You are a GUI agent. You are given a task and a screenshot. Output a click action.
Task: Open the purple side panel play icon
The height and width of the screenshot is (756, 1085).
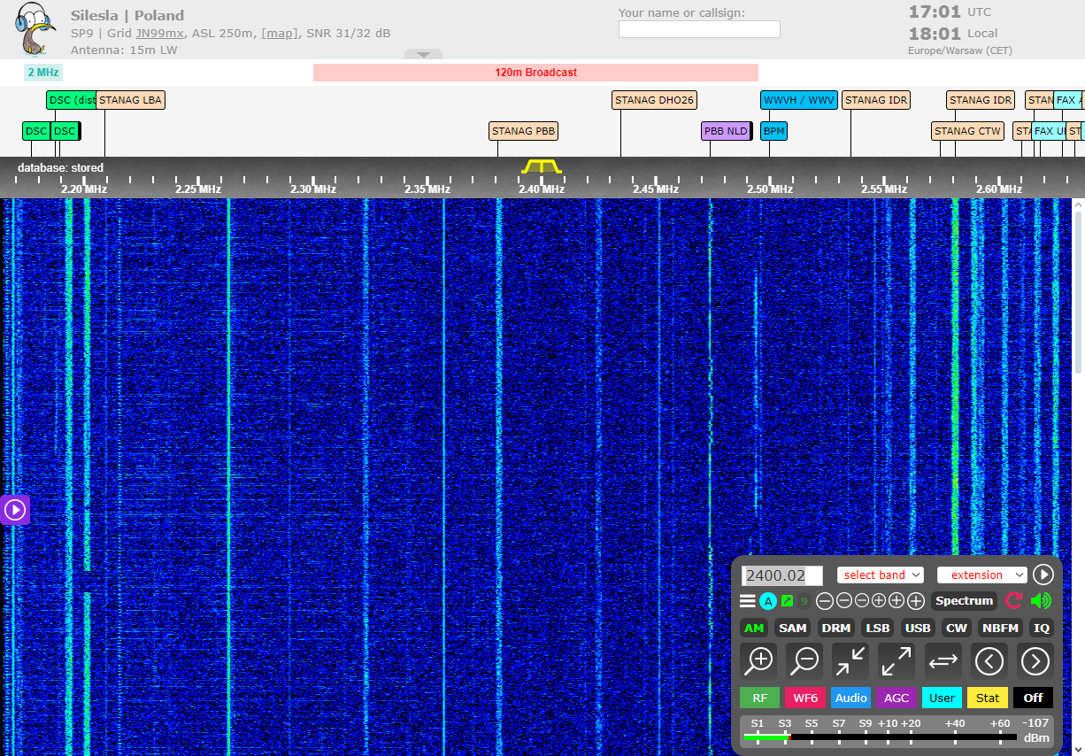14,509
